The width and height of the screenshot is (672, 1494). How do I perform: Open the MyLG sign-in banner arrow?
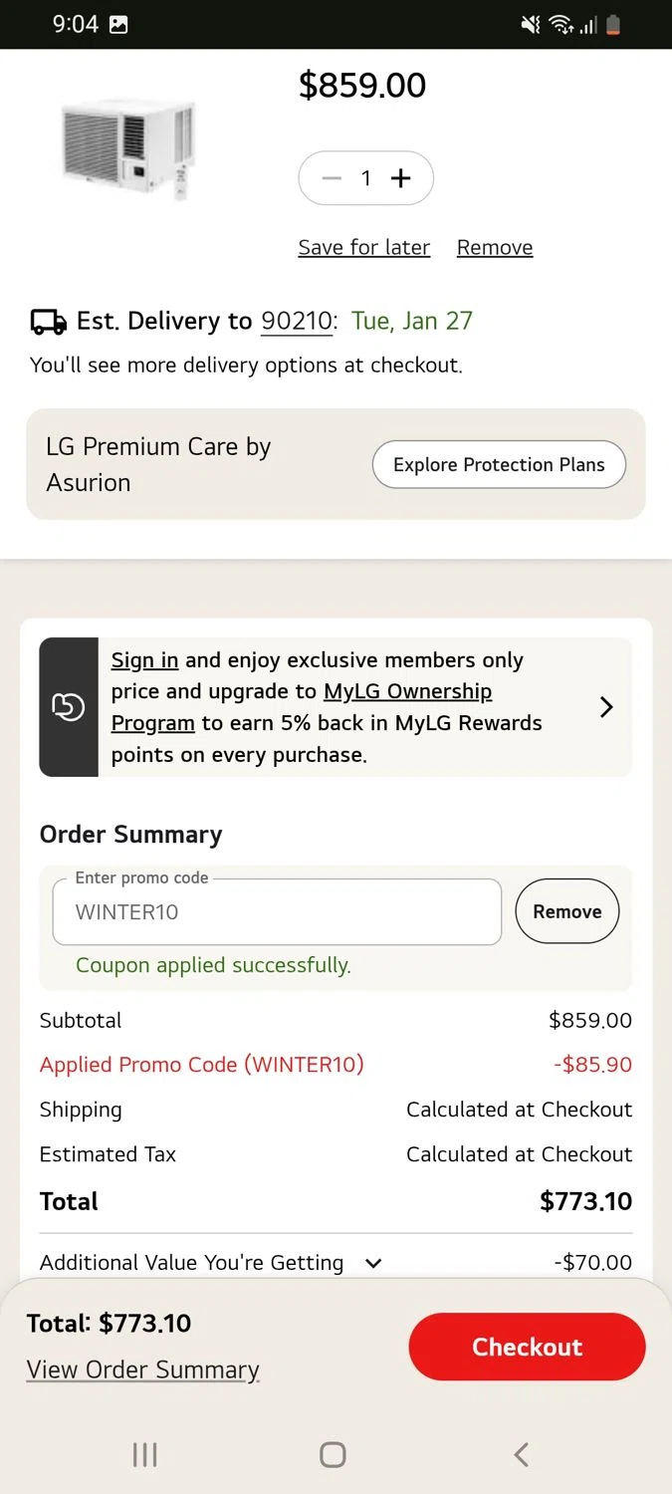coord(606,707)
